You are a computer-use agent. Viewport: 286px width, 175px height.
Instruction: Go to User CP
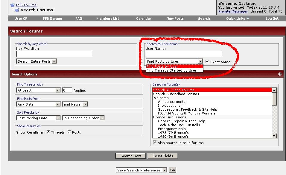coord(21,18)
